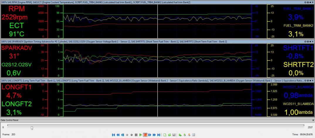The height and width of the screenshot is (138, 315).
Task: Click the orange export icon in toolbar
Action: pos(189,135)
